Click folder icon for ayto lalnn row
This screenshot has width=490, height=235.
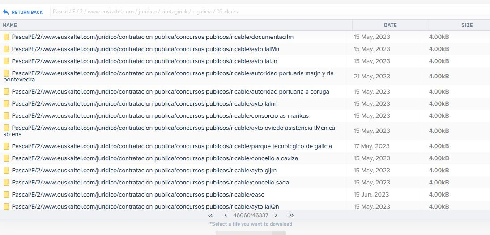click(6, 104)
